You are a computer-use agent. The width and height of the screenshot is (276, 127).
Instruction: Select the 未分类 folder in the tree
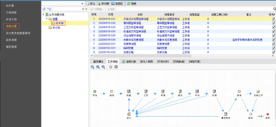click(x=55, y=27)
